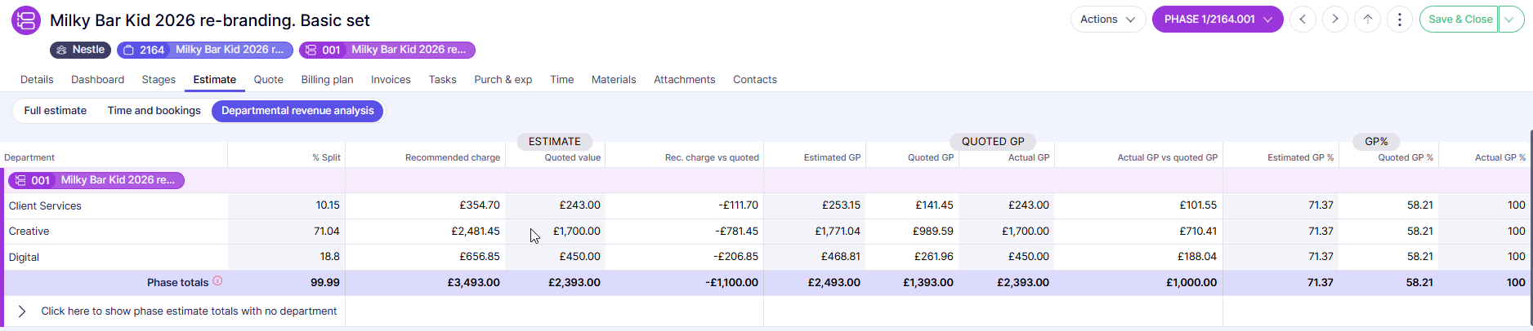Open the PHASE 1/2164.001 dropdown
This screenshot has height=331, width=1533.
tap(1217, 20)
